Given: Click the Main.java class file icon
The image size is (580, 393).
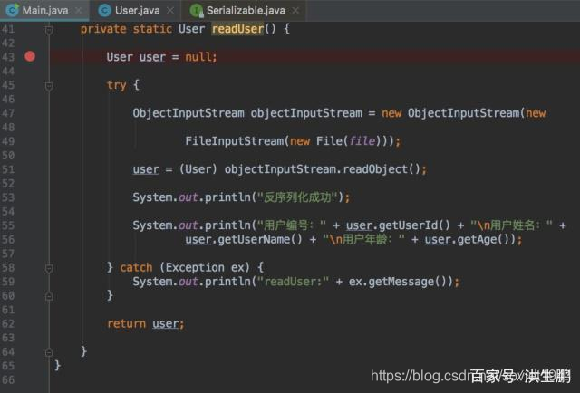Looking at the screenshot, I should [13, 10].
